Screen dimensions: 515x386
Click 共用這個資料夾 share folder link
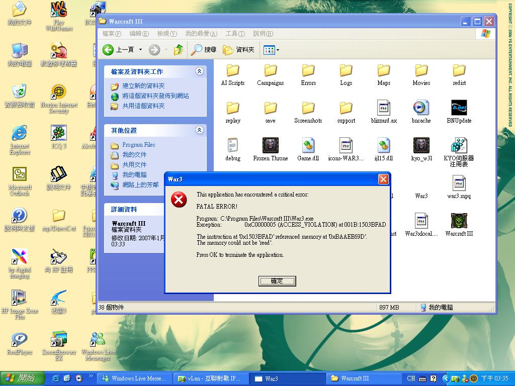143,106
